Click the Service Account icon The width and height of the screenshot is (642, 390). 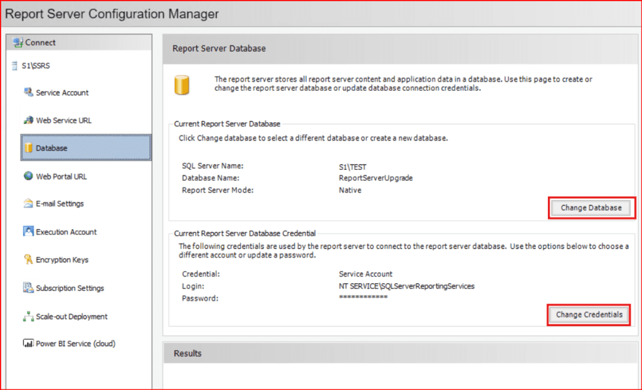pos(28,93)
